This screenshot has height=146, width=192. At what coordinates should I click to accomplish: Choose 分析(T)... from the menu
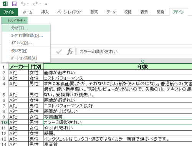click(x=26, y=28)
